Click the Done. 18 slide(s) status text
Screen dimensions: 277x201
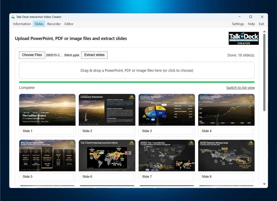(x=241, y=55)
